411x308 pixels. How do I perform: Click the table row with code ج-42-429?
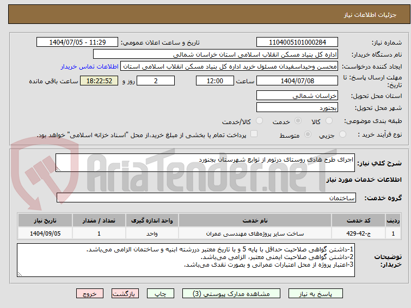coord(209,233)
